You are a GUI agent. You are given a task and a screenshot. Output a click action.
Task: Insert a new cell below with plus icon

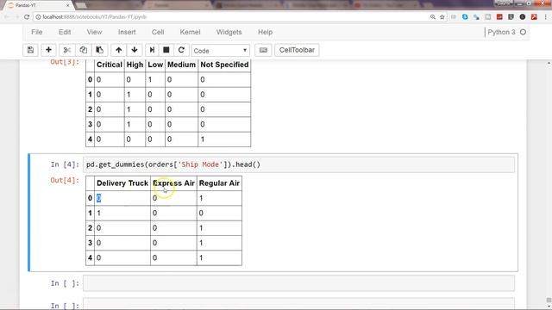click(48, 50)
